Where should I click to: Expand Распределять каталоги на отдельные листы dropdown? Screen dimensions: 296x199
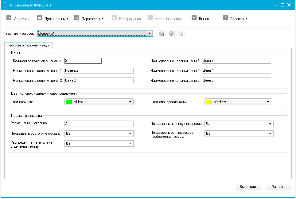point(99,143)
